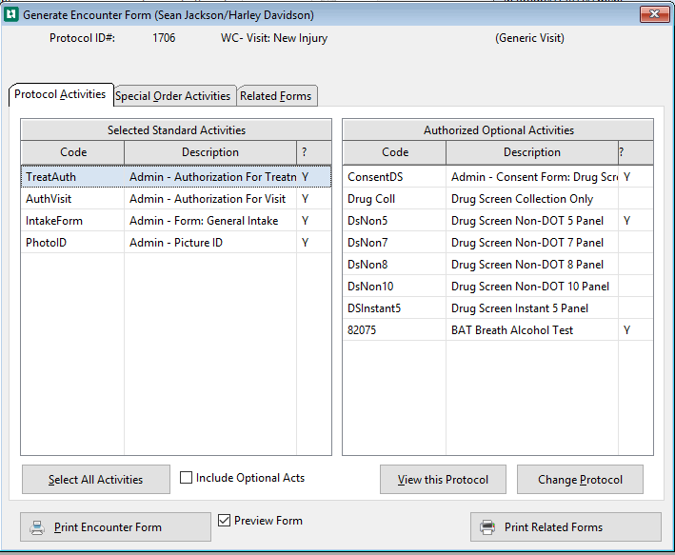Click 'Admin - Consent Form: Drug Scr' description
This screenshot has width=675, height=555.
point(534,177)
